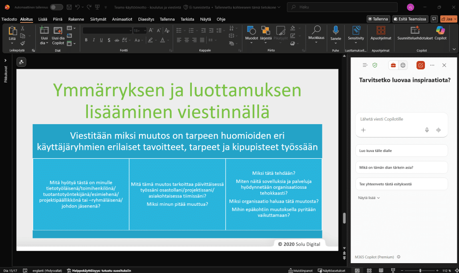
Task: Apply bold formatting with the B icon
Action: [x=86, y=40]
